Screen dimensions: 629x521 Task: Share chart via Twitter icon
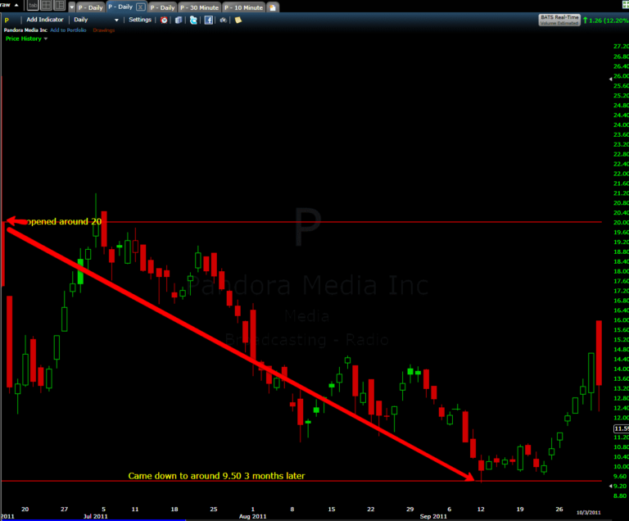[x=193, y=20]
